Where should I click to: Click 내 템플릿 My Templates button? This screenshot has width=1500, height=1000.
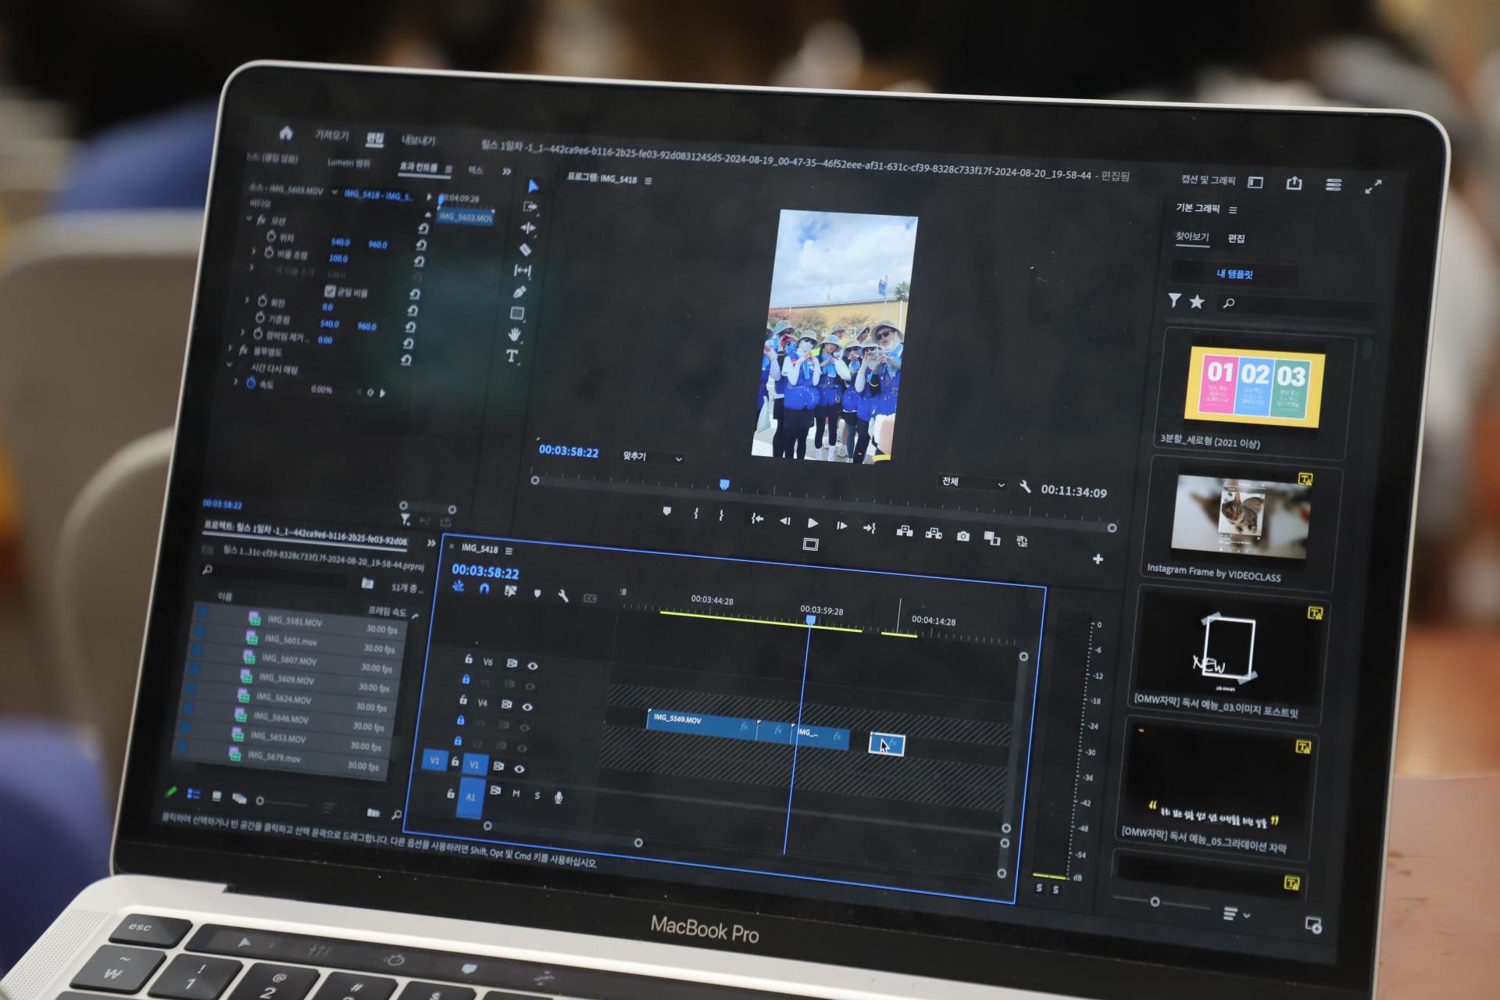(1235, 273)
